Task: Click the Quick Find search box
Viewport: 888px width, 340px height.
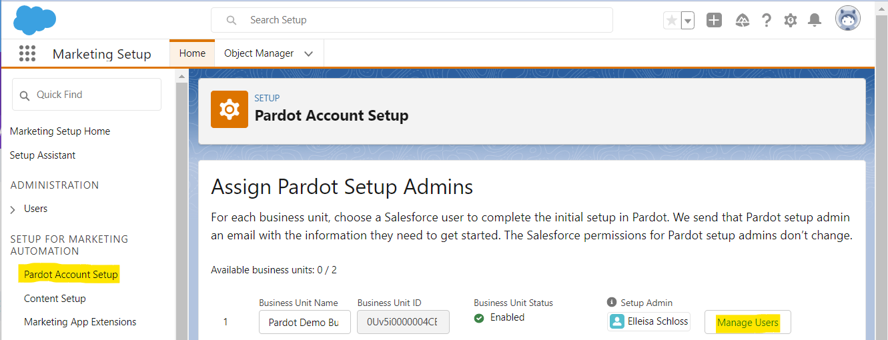Action: (x=87, y=95)
